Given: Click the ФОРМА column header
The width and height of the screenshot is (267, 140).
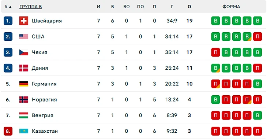Looking at the screenshot, I should tap(231, 7).
